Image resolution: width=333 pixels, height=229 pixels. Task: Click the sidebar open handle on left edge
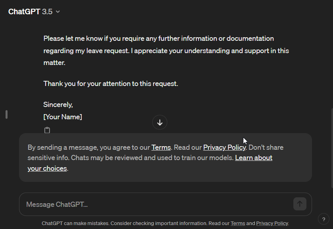click(7, 114)
